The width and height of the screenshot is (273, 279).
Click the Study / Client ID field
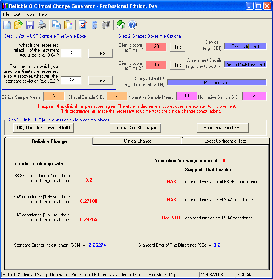click(x=216, y=82)
